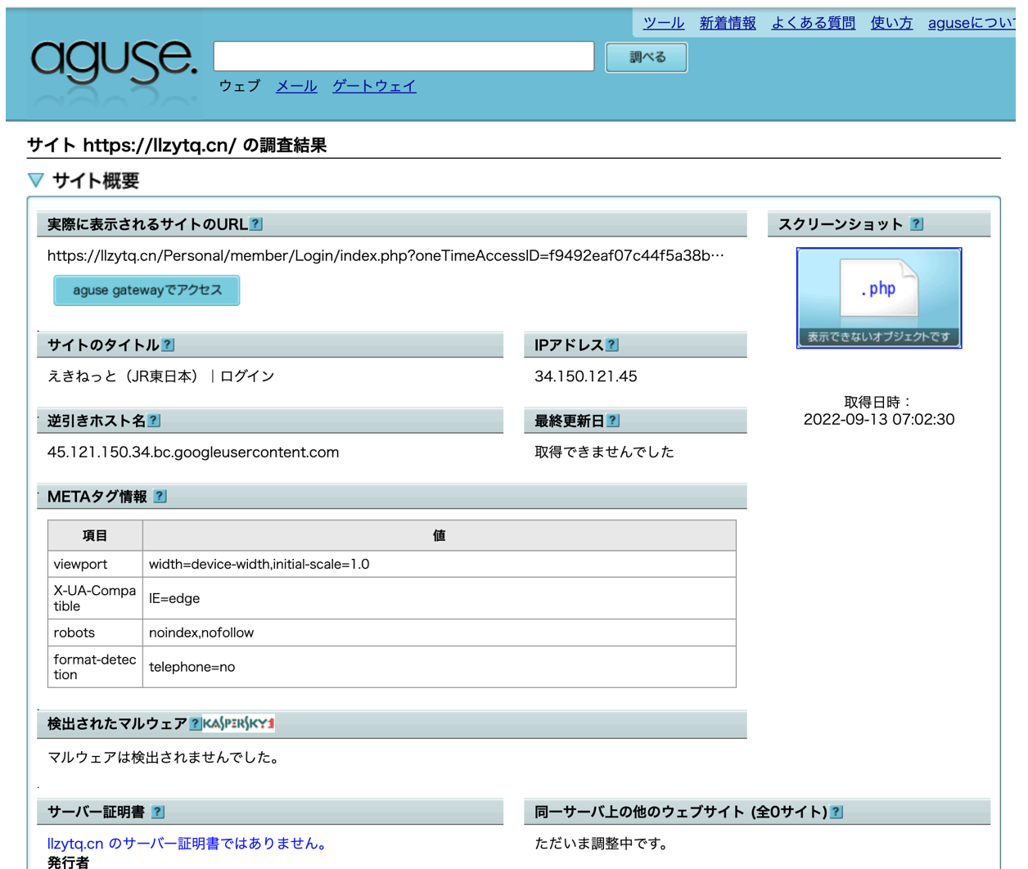Click the Kaspersky logo
The height and width of the screenshot is (869, 1028).
(239, 723)
